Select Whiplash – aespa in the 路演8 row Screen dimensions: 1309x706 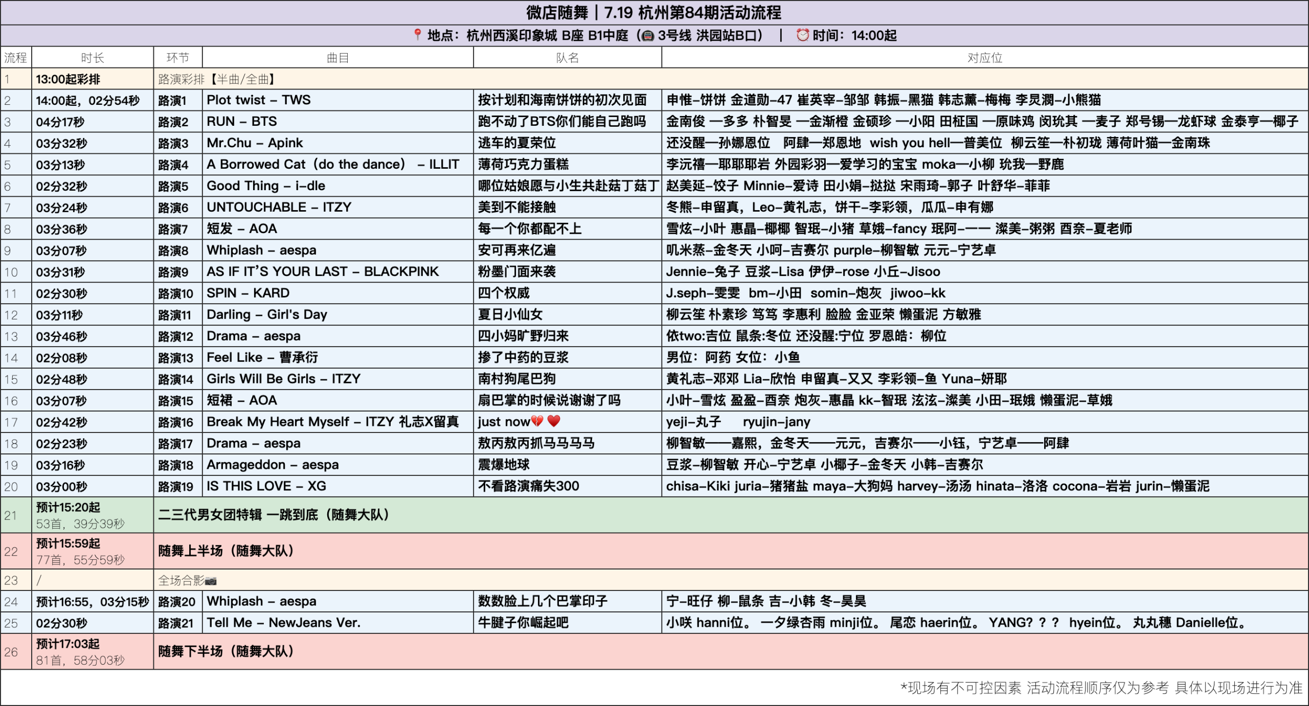click(x=338, y=250)
